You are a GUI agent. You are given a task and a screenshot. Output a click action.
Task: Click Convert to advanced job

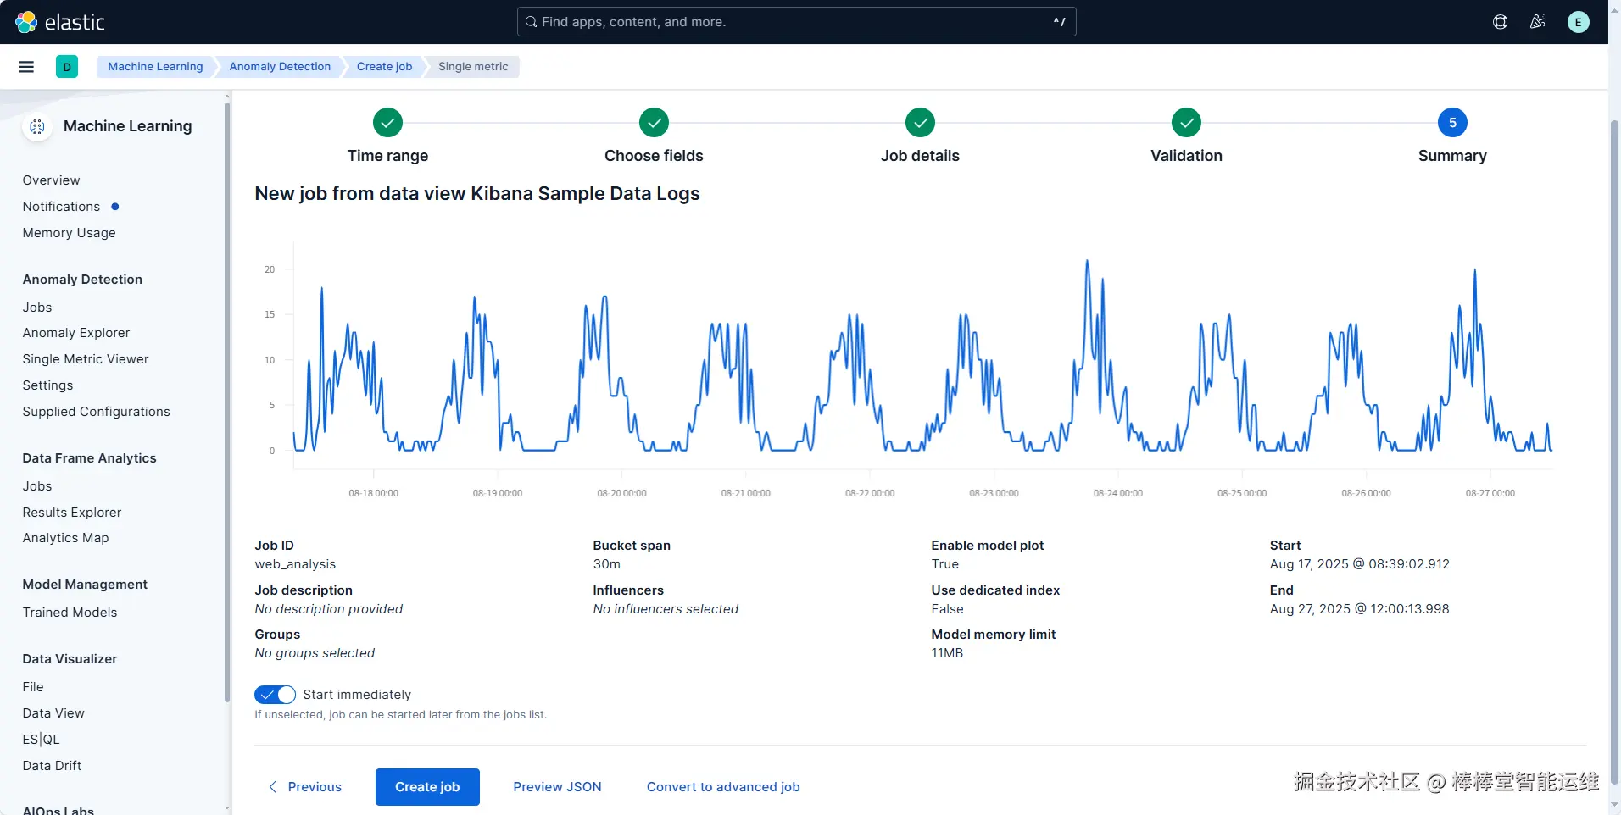coord(723,787)
